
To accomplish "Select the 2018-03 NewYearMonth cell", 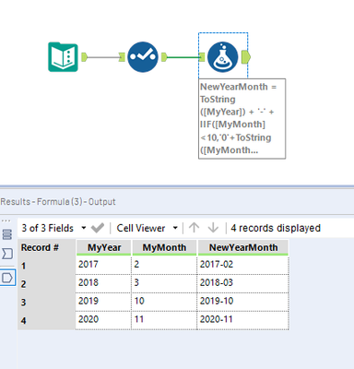I will (242, 283).
